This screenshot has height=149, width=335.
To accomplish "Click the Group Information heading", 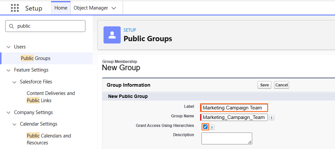I will coord(128,85).
